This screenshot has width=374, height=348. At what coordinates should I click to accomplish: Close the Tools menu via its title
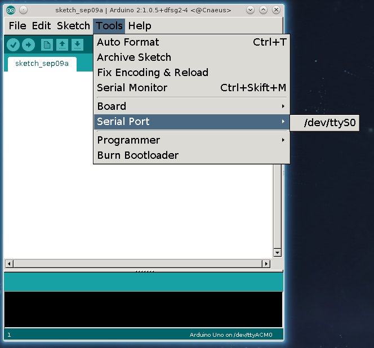tap(109, 26)
